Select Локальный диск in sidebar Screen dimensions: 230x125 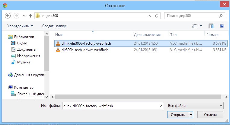pos(31,94)
